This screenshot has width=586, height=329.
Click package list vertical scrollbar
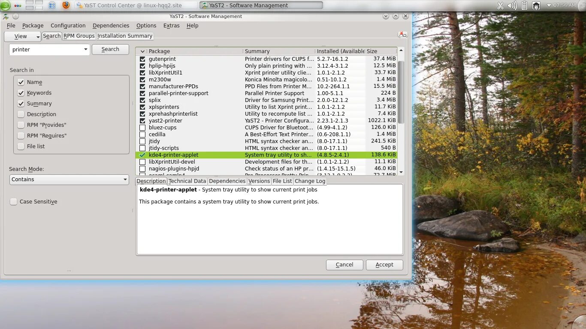click(x=401, y=93)
